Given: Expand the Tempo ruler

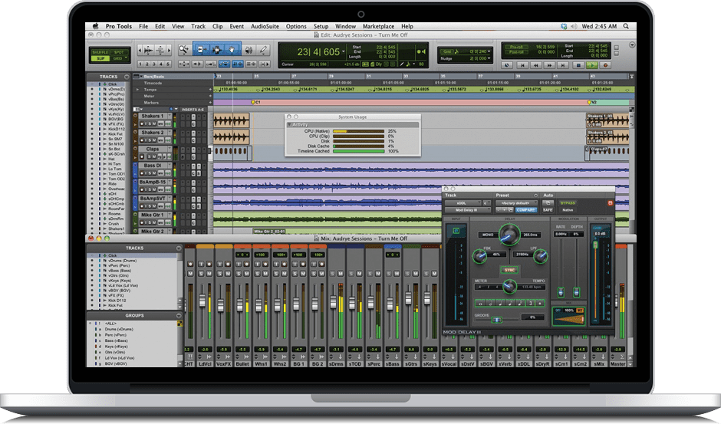Looking at the screenshot, I should click(x=137, y=90).
